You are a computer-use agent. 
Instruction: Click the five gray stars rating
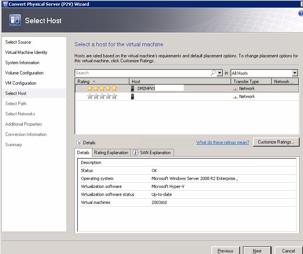(x=102, y=96)
